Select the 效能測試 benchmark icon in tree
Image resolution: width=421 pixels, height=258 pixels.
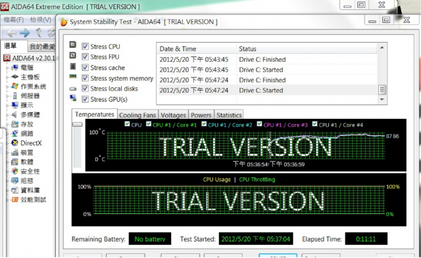(14, 200)
